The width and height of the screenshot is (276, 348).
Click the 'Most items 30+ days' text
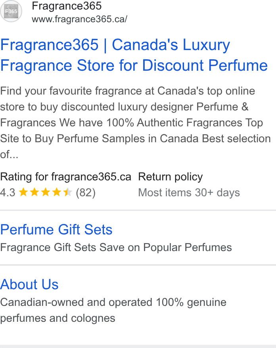[189, 192]
